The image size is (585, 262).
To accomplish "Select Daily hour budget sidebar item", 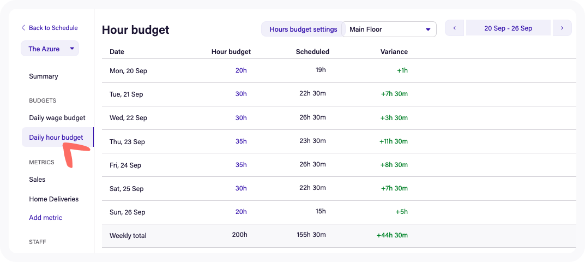I will point(56,138).
